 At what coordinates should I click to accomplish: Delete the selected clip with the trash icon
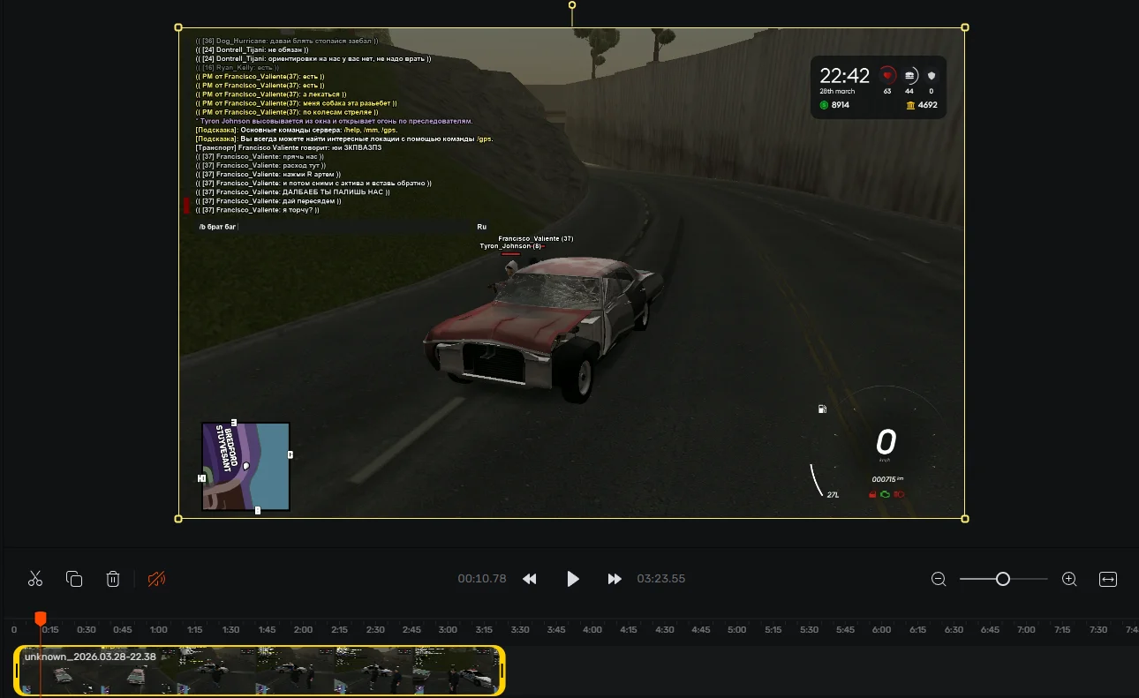(x=113, y=579)
